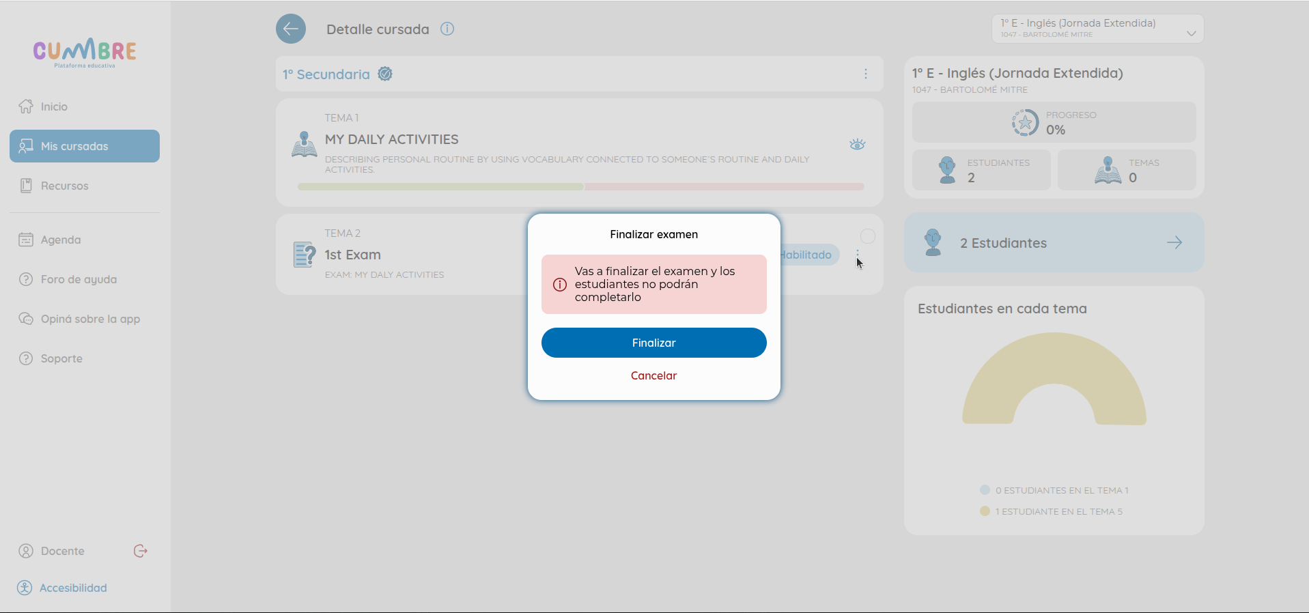Click the MY DAILY ACTIVITIES title
Image resolution: width=1309 pixels, height=613 pixels.
pyautogui.click(x=392, y=139)
